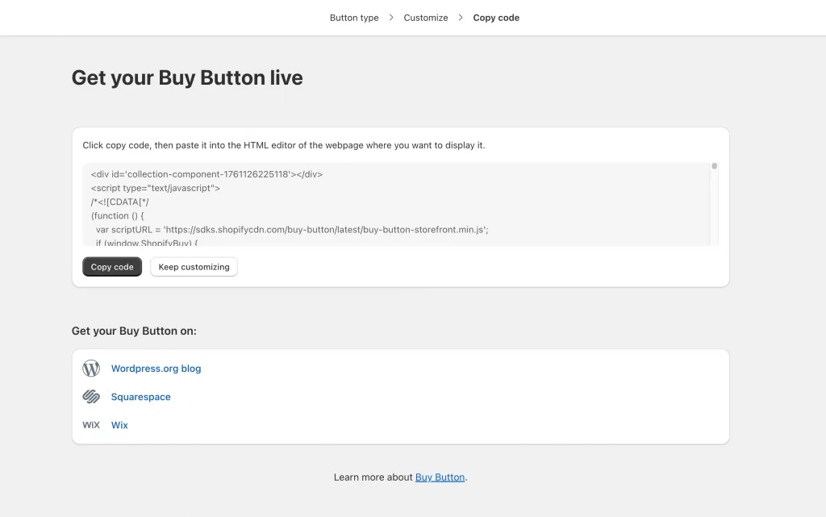826x517 pixels.
Task: Click the Keep customizing button
Action: pos(194,266)
